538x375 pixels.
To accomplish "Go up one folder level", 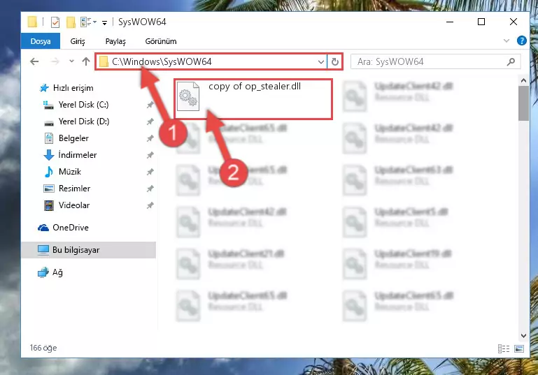I will (86, 61).
